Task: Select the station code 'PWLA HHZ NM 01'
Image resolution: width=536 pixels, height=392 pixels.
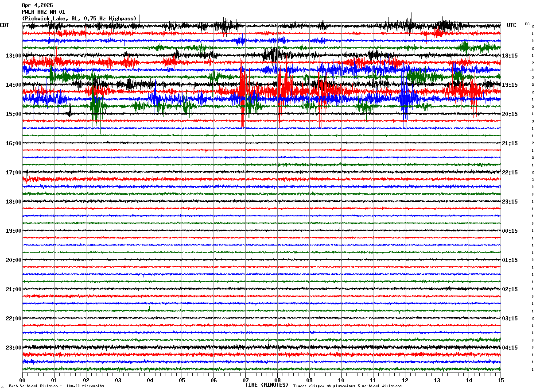Action: [43, 12]
